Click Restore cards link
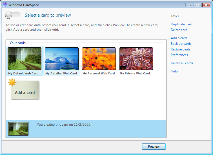 click(181, 49)
